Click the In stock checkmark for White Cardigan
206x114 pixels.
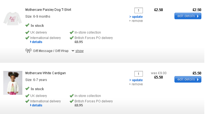tap(27, 89)
